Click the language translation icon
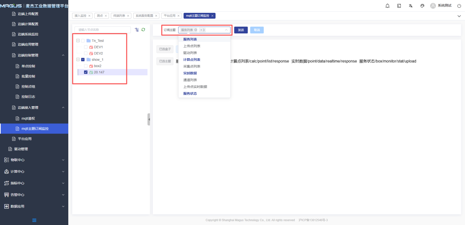 click(411, 6)
